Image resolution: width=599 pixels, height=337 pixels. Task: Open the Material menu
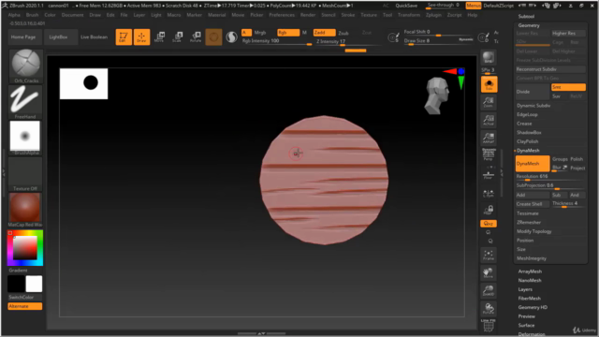tap(216, 15)
